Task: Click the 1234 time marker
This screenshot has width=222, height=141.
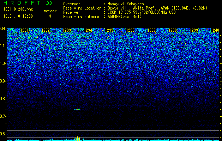Action: coord(88,30)
